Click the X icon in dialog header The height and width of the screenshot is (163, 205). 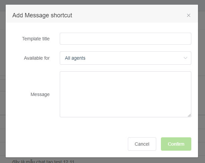189,15
